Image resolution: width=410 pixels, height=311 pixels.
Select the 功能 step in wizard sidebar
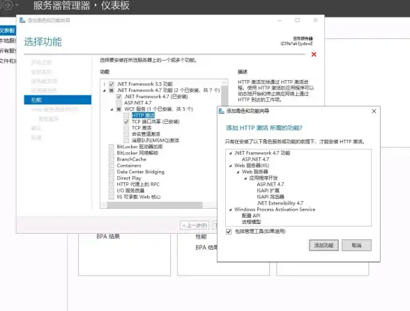coord(58,100)
